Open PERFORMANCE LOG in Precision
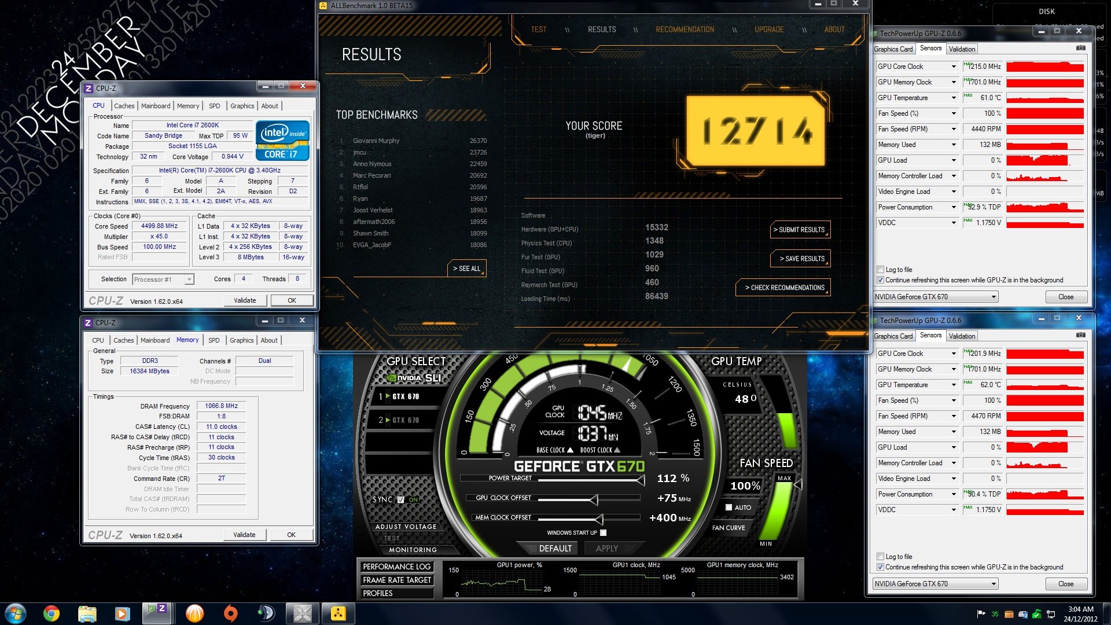The image size is (1111, 625). (396, 567)
